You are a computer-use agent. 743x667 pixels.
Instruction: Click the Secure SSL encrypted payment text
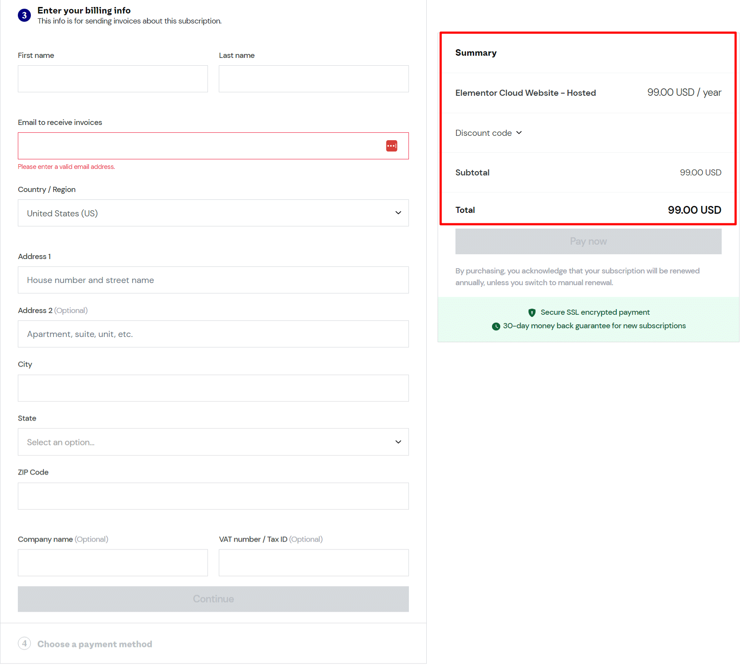point(595,312)
